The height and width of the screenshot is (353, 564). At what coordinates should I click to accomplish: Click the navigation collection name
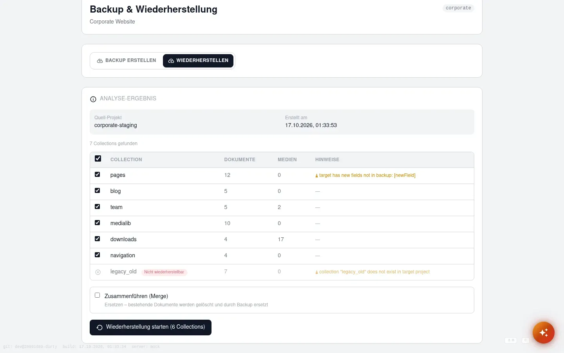point(123,255)
